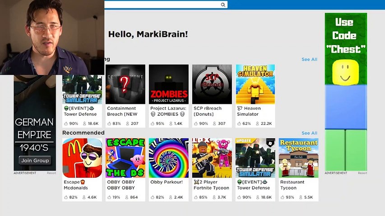Click the Restaurant Tycoon title text
The height and width of the screenshot is (216, 385).
(x=292, y=185)
